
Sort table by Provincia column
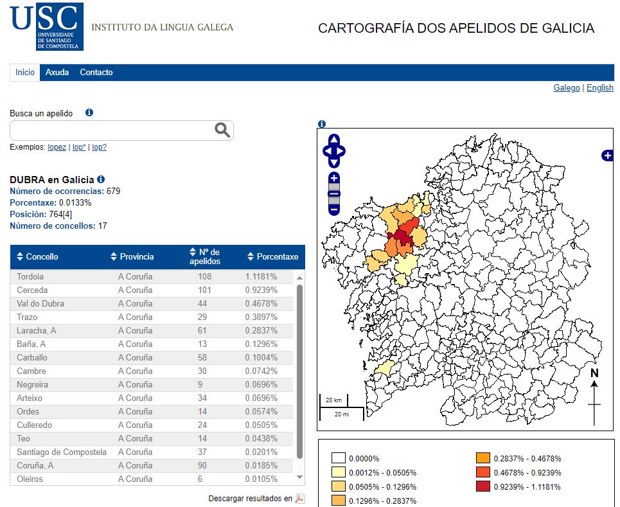tap(132, 257)
